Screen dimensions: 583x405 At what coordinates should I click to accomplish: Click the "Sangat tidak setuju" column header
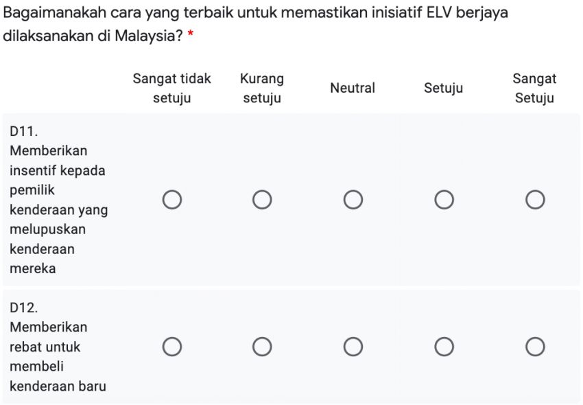pyautogui.click(x=171, y=88)
